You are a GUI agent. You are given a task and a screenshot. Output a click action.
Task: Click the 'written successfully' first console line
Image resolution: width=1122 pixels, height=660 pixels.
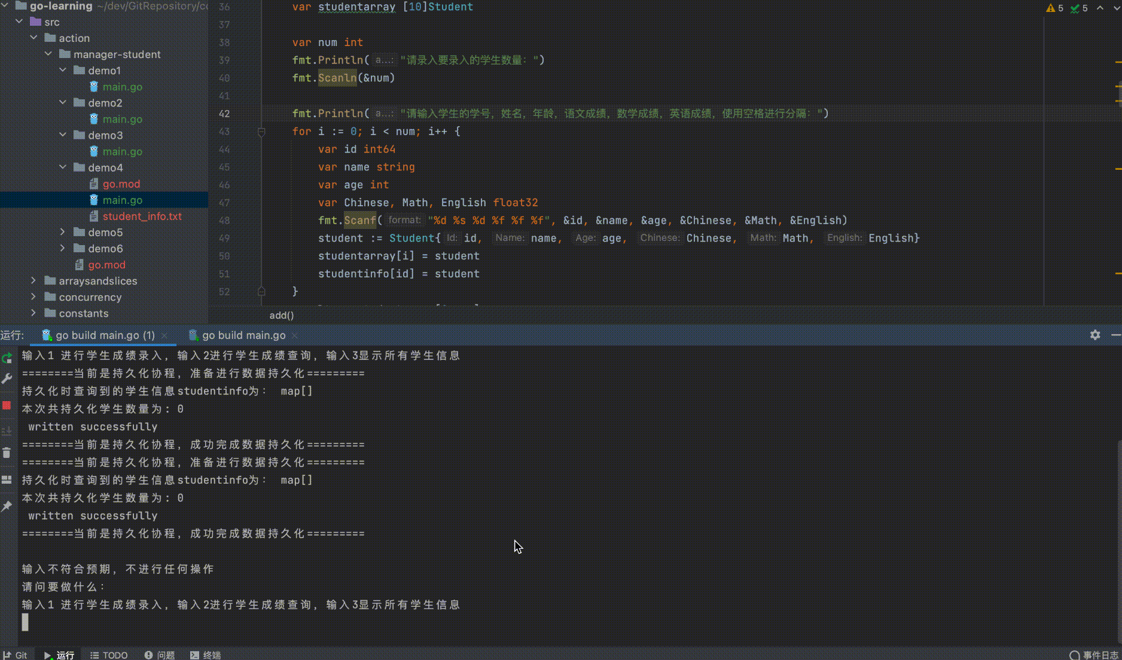pyautogui.click(x=93, y=426)
